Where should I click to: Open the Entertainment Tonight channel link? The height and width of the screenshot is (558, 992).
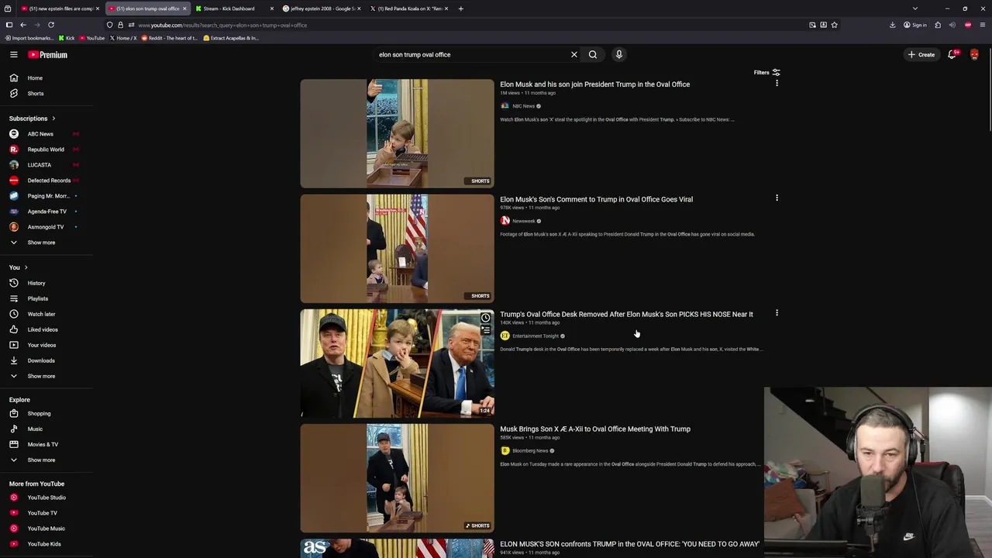536,336
